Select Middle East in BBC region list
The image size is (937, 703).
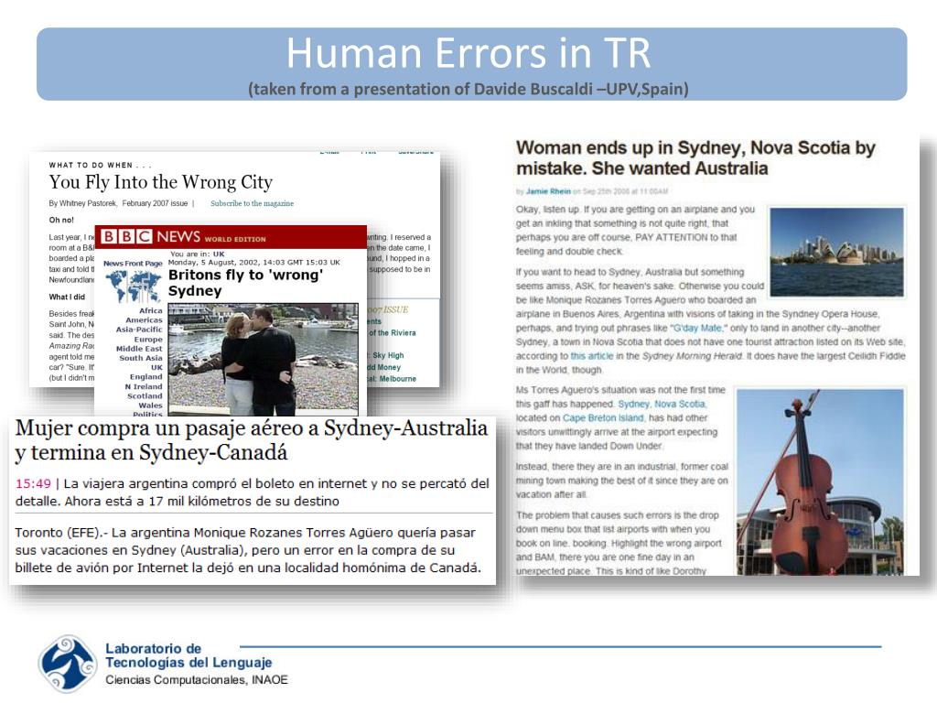139,349
